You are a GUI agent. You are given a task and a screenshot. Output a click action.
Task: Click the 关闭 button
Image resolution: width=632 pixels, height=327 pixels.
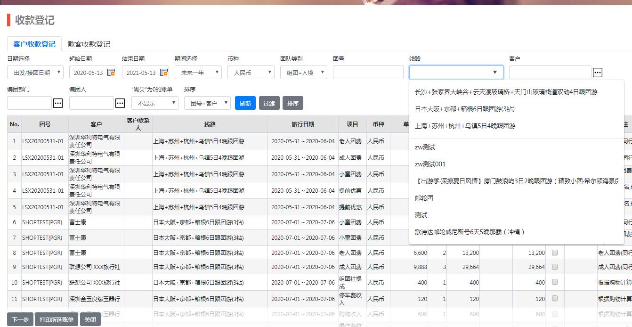click(x=90, y=319)
